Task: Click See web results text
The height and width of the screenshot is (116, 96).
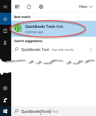Action: coord(63,50)
